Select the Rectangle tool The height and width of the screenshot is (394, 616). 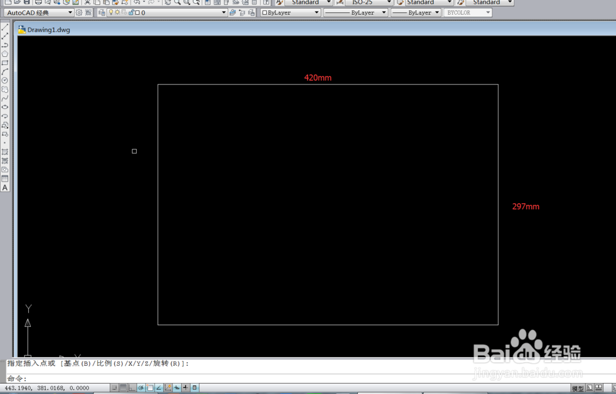tap(5, 63)
